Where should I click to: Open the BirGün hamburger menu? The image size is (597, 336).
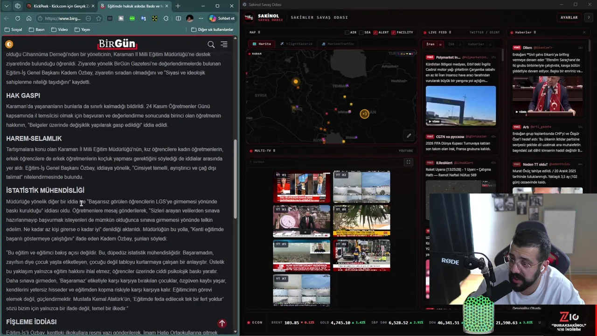224,44
